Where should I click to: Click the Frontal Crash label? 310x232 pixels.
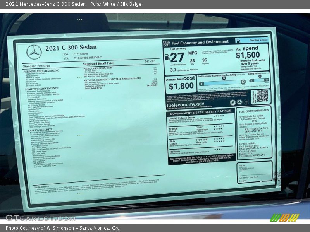[173, 130]
